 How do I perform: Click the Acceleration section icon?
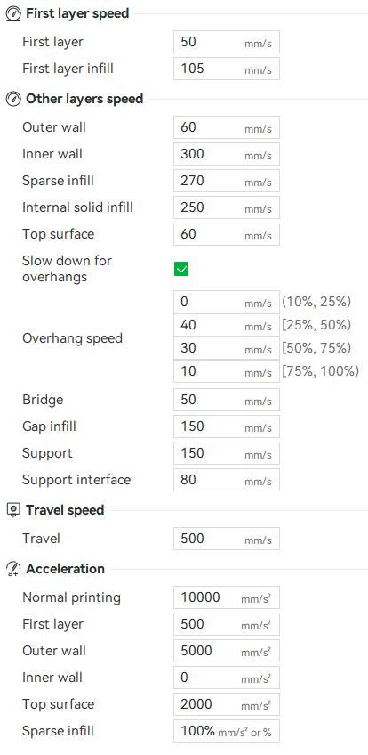[x=13, y=569]
